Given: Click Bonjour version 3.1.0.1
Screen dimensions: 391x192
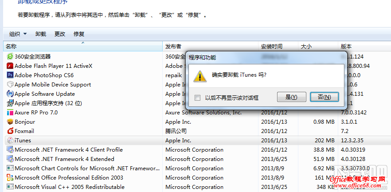Looking at the screenshot, I should [x=349, y=122].
